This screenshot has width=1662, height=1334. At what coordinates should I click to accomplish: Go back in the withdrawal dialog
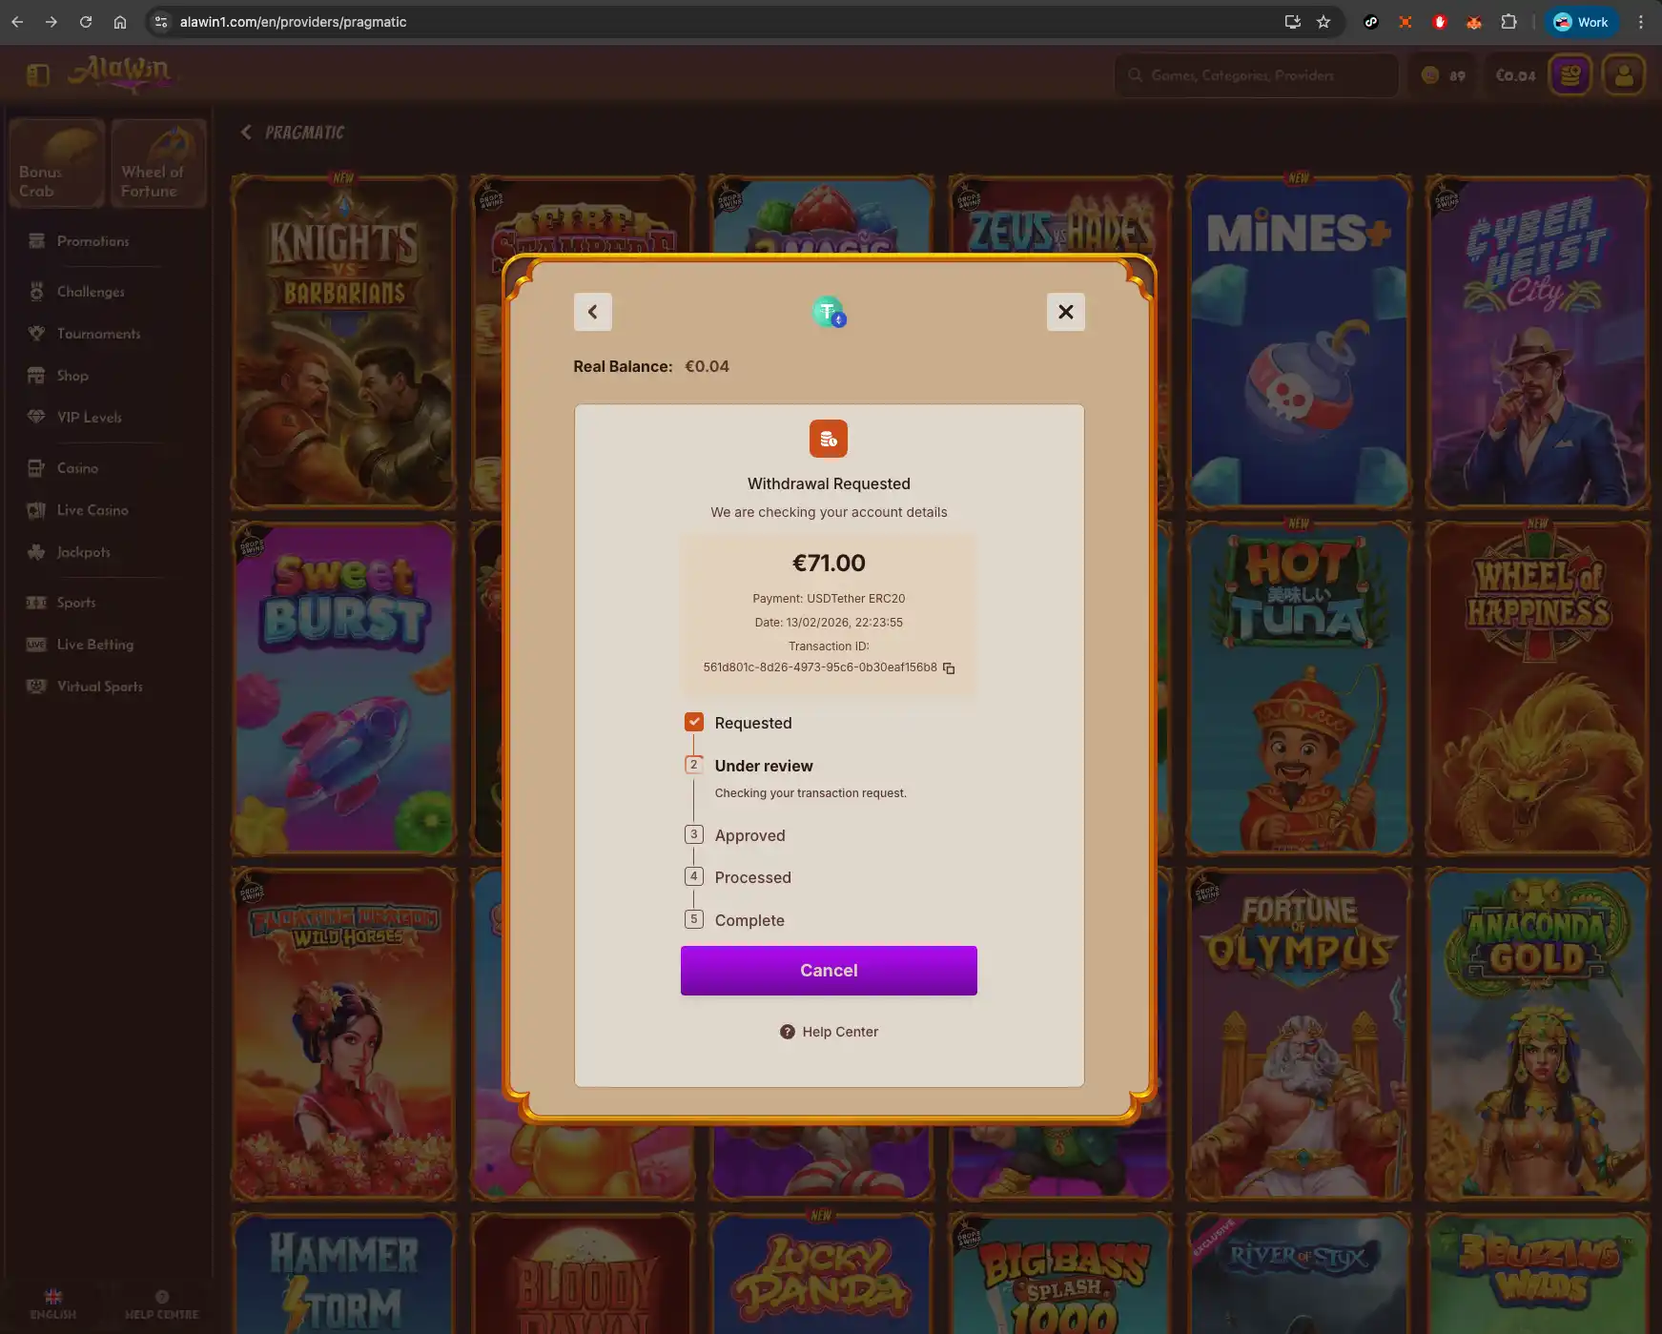click(x=592, y=312)
